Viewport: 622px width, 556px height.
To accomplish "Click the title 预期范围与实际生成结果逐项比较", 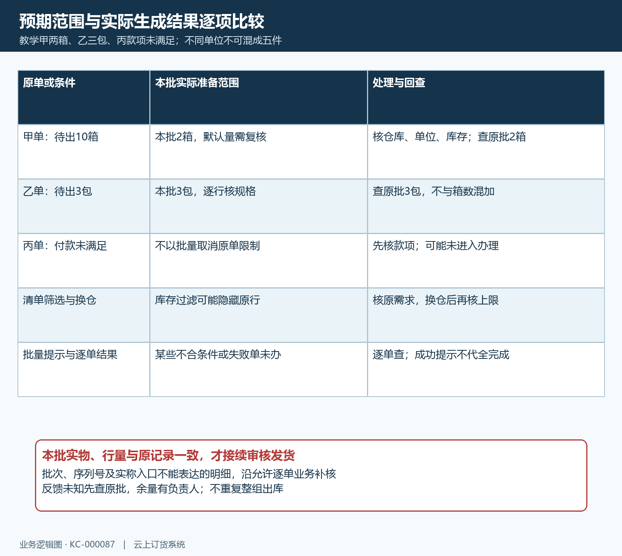I will click(142, 21).
